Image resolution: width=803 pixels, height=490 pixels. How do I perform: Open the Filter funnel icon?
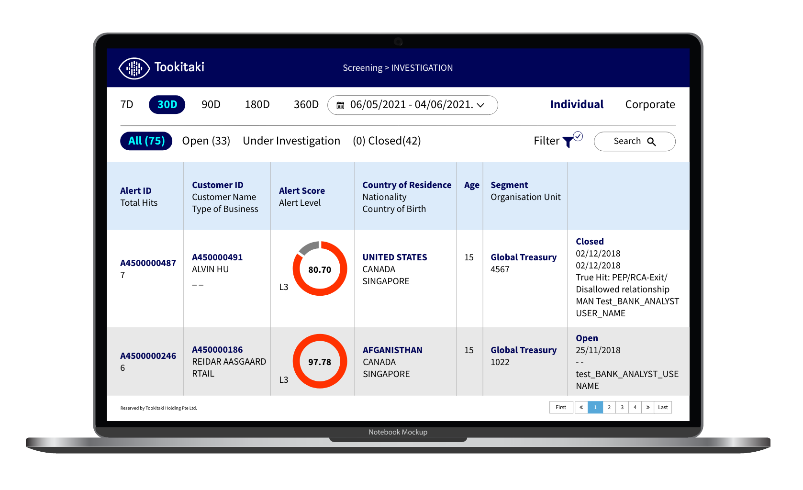[568, 142]
